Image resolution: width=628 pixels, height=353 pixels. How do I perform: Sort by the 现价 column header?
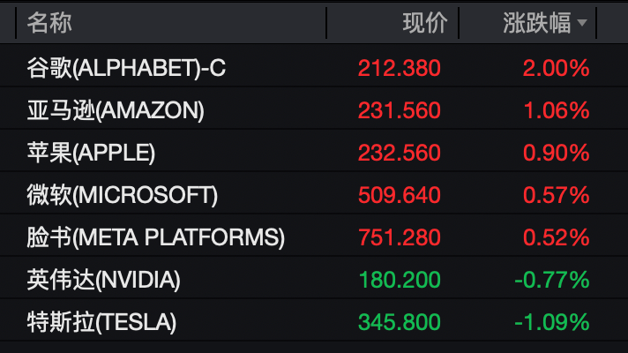click(x=425, y=23)
